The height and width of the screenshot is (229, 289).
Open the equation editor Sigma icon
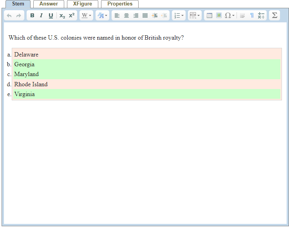click(275, 15)
